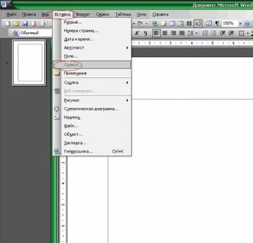Image resolution: width=253 pixels, height=243 pixels.
Task: Click the Permission icon in the toolbar
Action: pyautogui.click(x=34, y=24)
